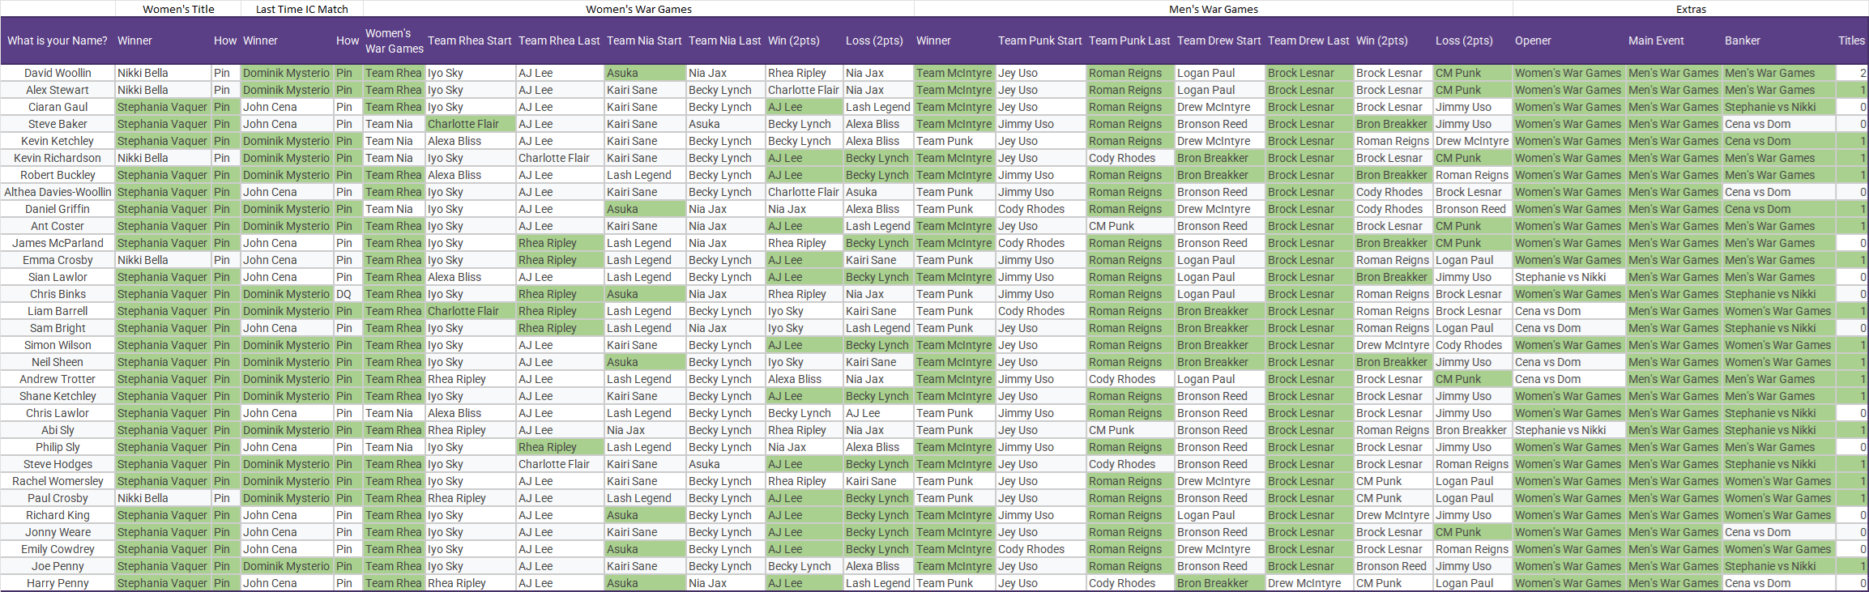This screenshot has width=1869, height=592.
Task: Click the "Opener" column header
Action: click(x=1533, y=40)
